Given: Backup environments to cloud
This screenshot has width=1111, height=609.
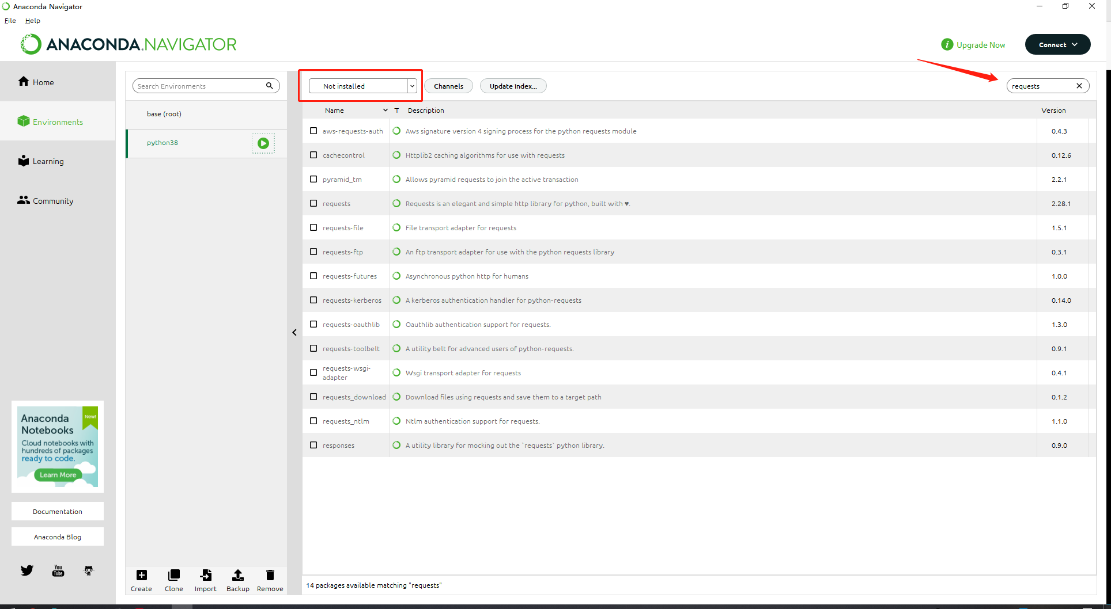Looking at the screenshot, I should (x=237, y=580).
